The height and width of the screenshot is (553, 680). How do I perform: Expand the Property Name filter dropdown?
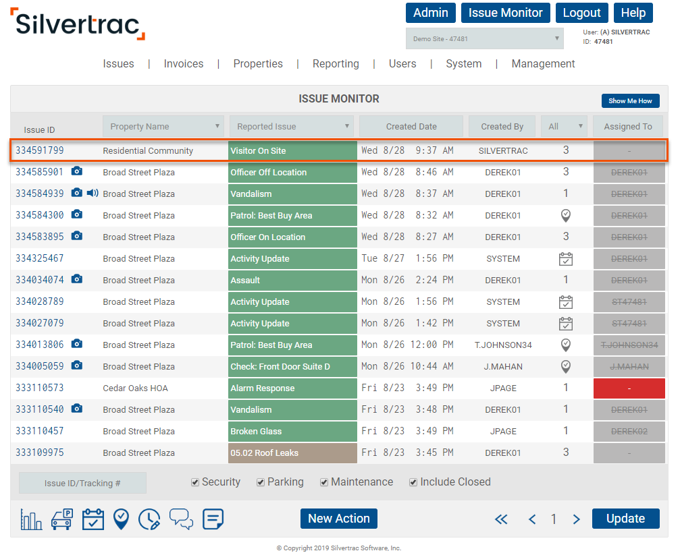click(163, 127)
